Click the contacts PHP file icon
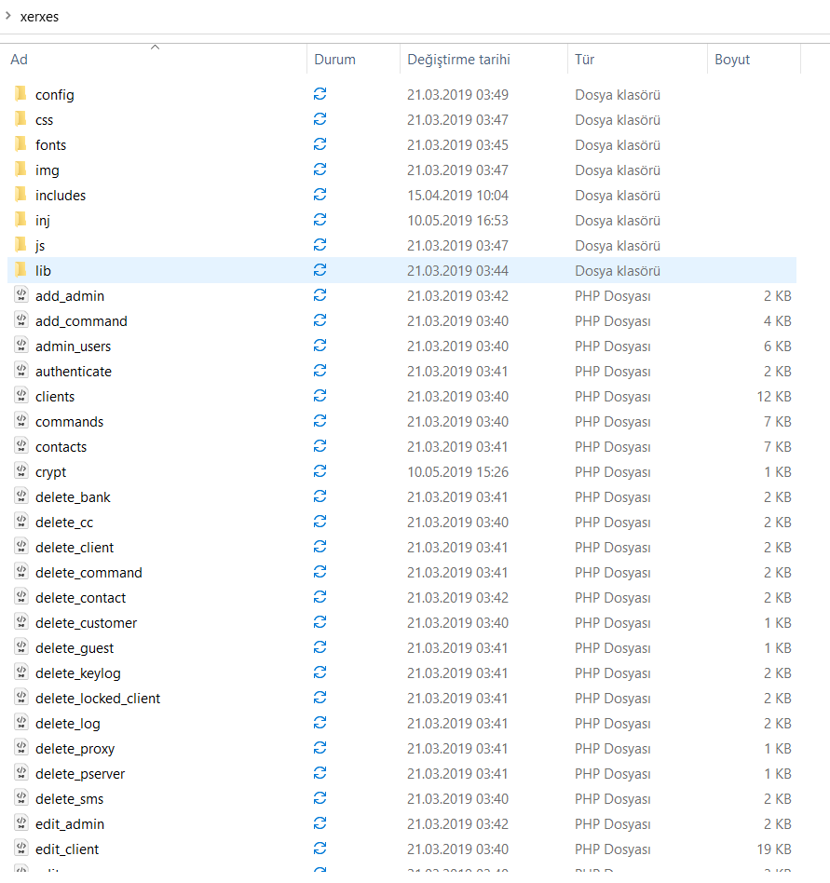The height and width of the screenshot is (883, 830). point(21,446)
